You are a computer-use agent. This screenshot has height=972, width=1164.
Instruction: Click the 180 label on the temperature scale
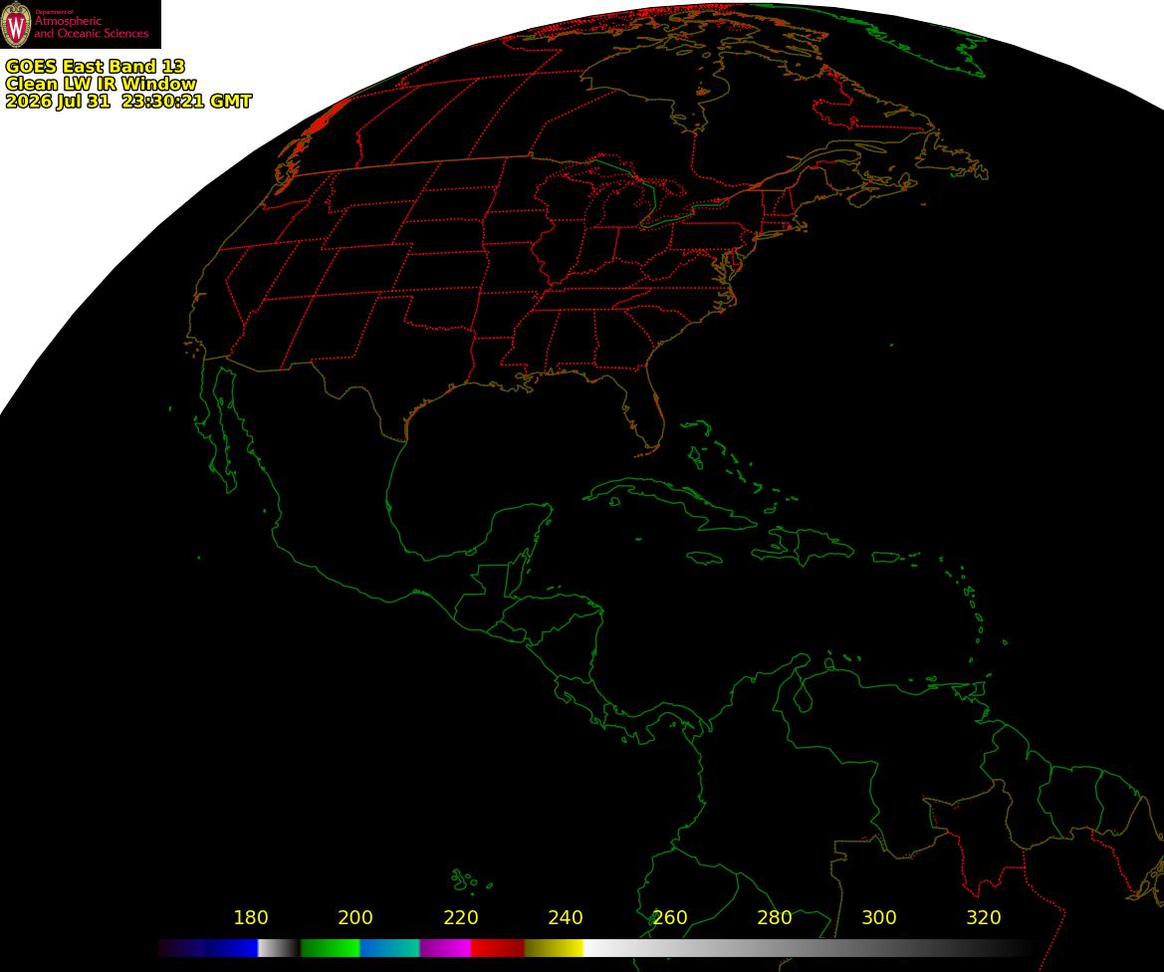251,918
